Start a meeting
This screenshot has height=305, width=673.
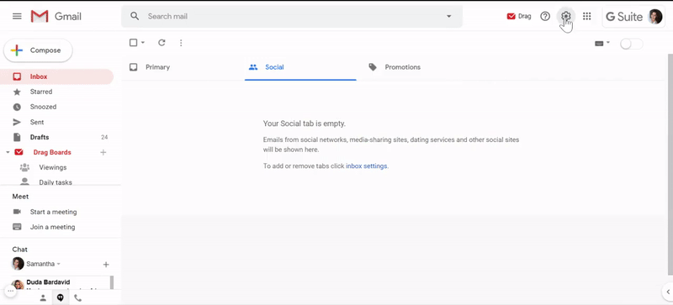click(53, 212)
